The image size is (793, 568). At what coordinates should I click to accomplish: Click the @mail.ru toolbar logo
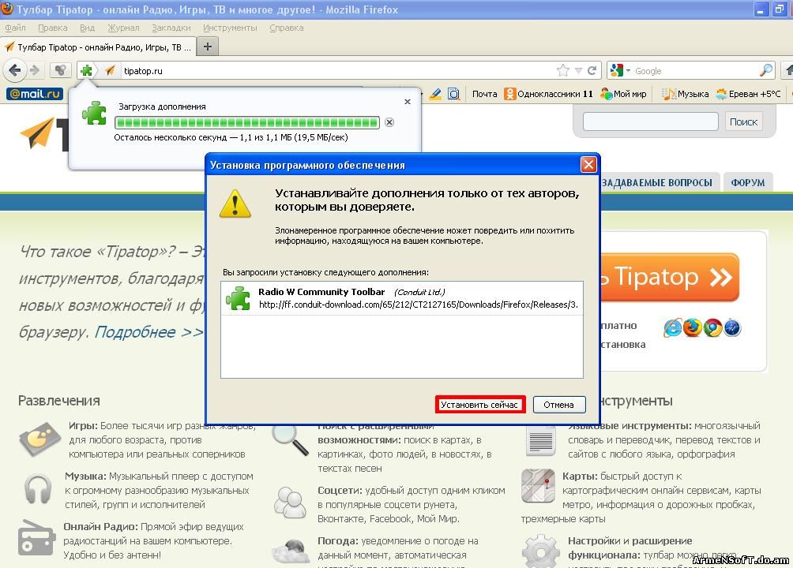click(x=35, y=94)
